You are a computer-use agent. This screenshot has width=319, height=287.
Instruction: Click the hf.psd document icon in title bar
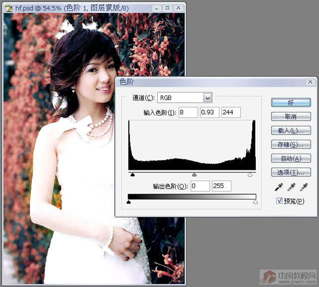9,8
